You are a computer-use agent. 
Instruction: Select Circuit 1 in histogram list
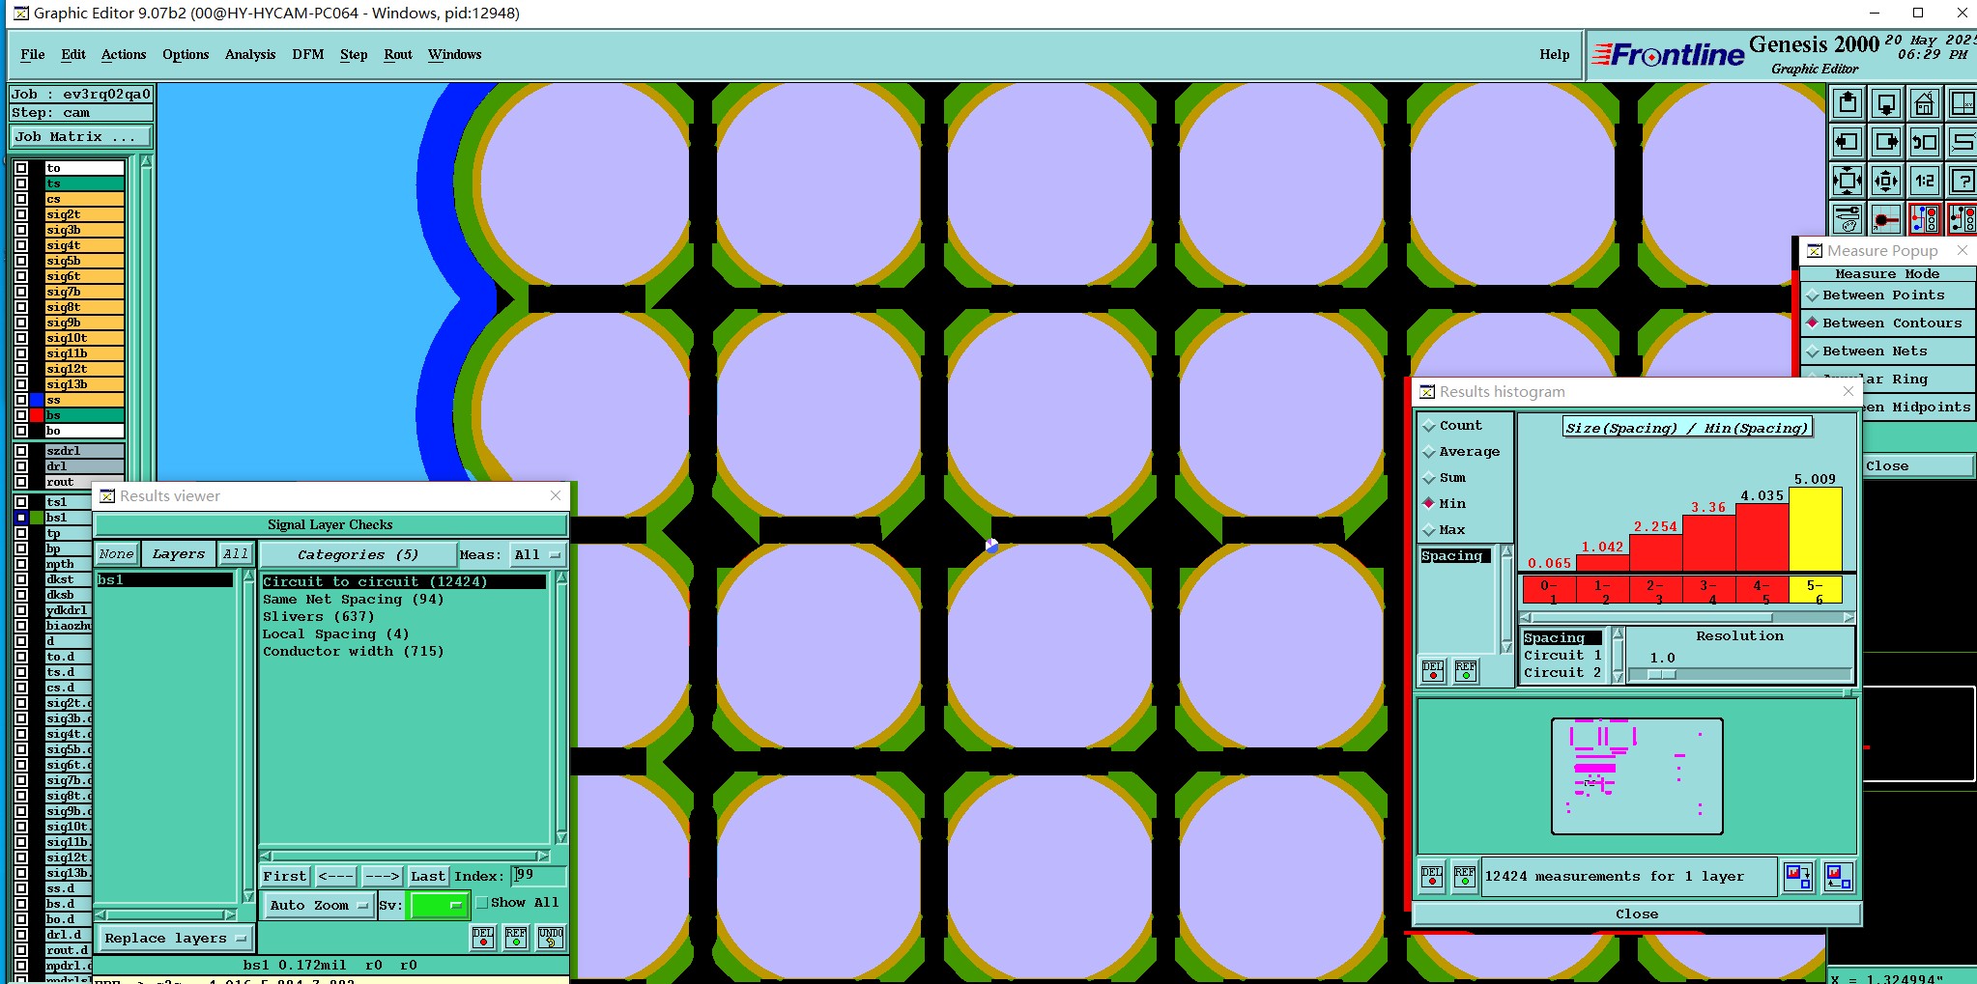(x=1562, y=656)
